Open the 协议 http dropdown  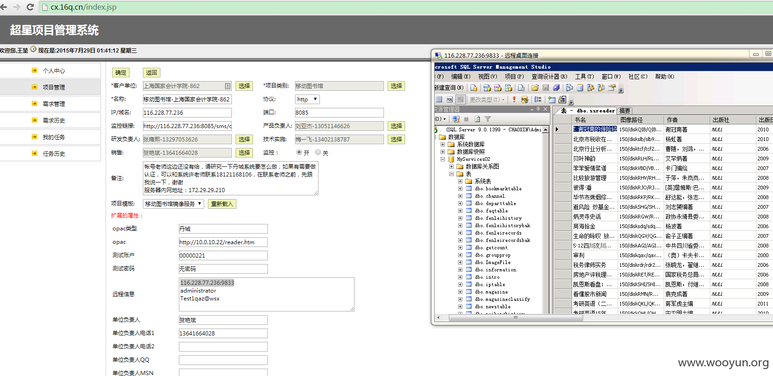307,99
